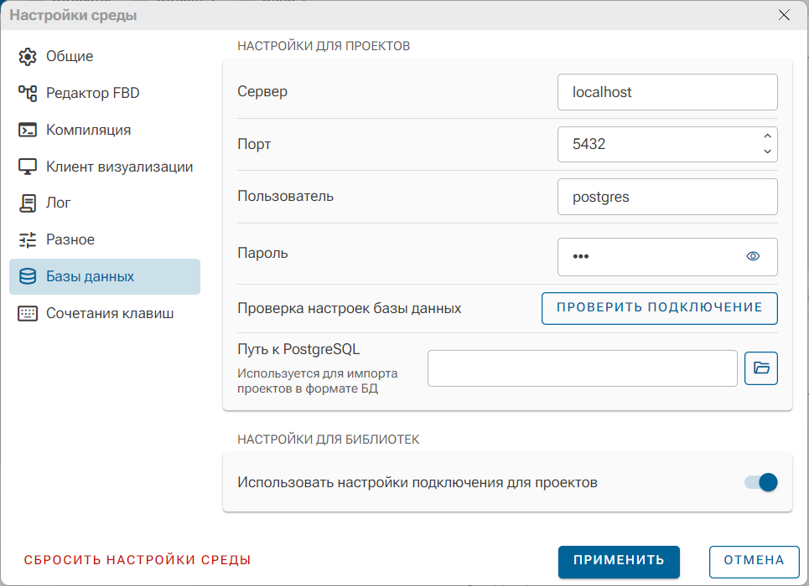This screenshot has width=809, height=586.
Task: Select the Базы данных section
Action: click(105, 277)
